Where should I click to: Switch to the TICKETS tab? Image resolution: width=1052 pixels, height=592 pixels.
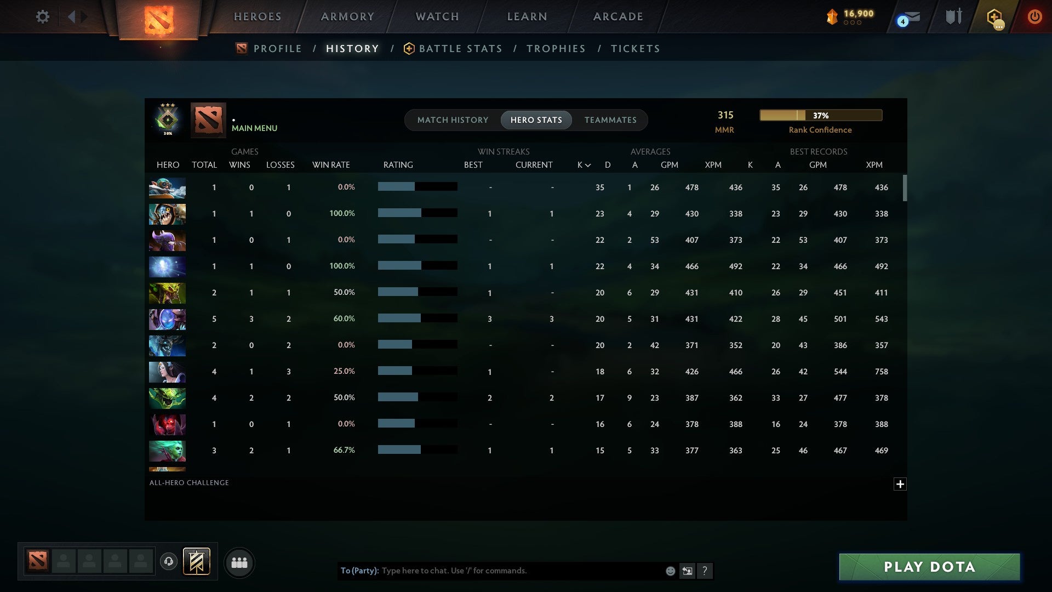pos(636,49)
